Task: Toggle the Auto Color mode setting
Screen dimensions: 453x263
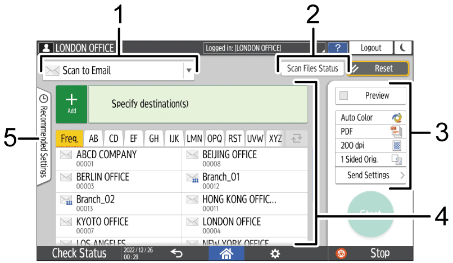Action: 370,118
